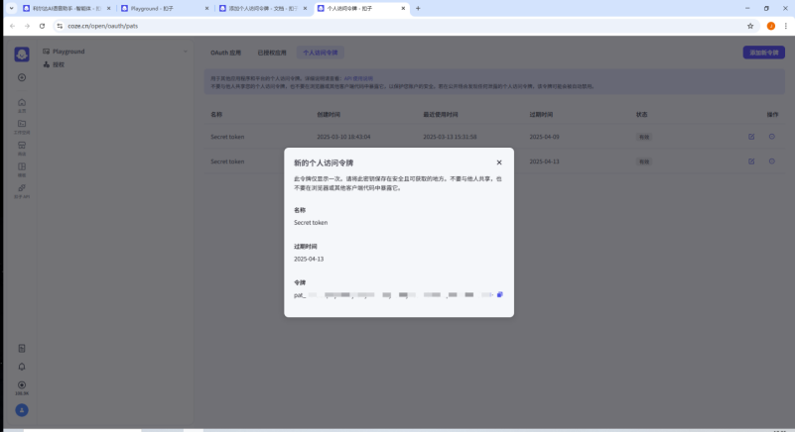The image size is (796, 432).
Task: Open the notifications bell in the sidebar
Action: click(x=22, y=367)
